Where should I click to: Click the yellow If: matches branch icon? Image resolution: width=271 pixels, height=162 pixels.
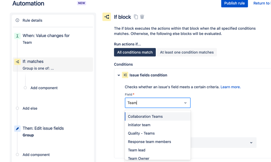(x=17, y=62)
